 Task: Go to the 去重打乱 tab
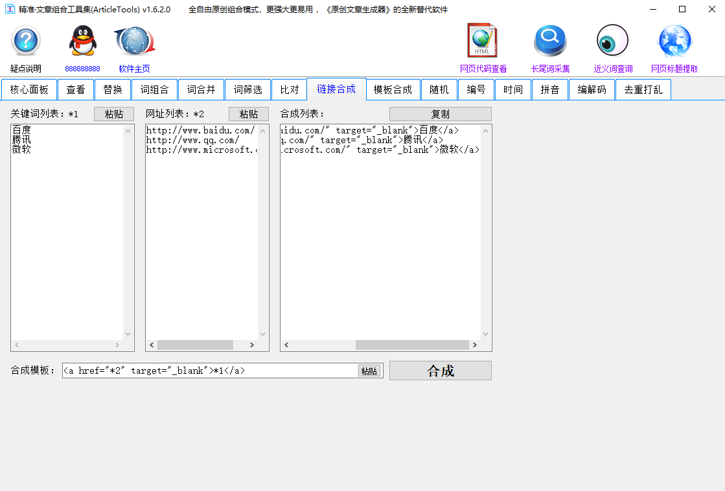coord(643,89)
